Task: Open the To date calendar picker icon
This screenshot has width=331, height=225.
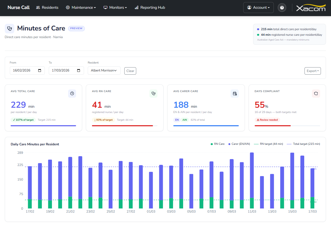Action: tap(79, 70)
